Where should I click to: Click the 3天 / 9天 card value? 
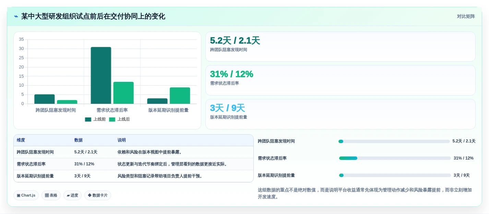(x=227, y=108)
